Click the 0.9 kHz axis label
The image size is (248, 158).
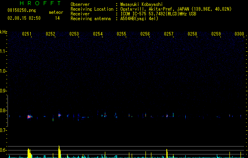point(3,91)
